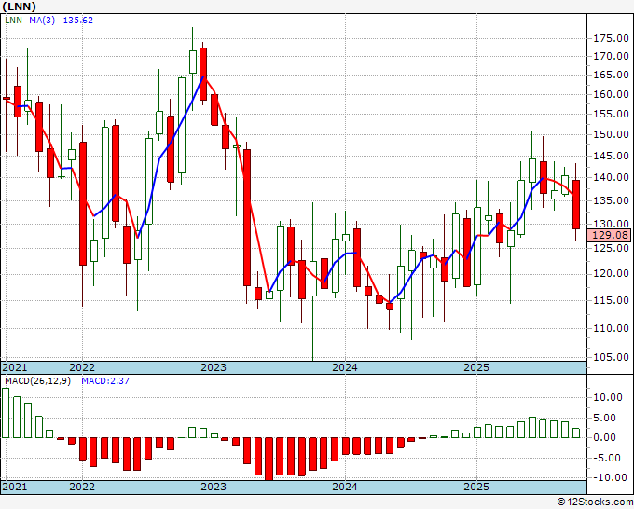The height and width of the screenshot is (509, 634).
Task: Click the -5.00 MACD axis label
Action: coord(608,458)
